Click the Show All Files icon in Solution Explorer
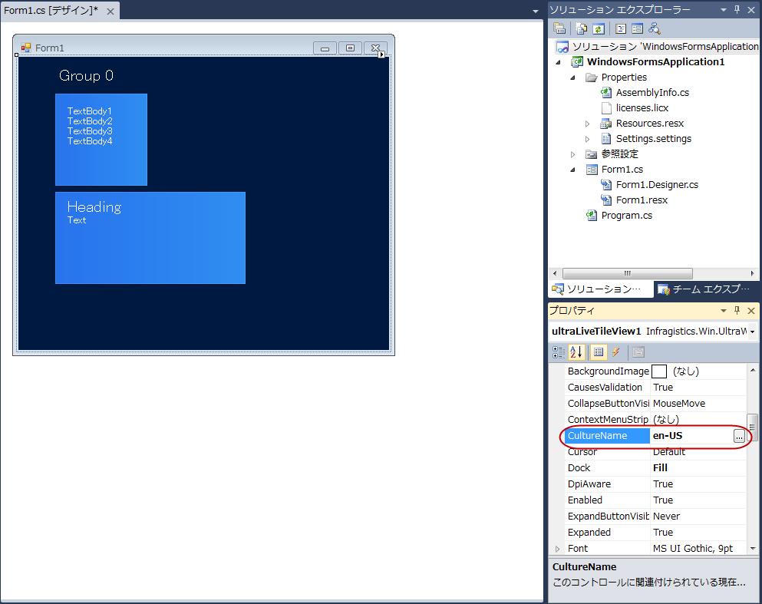 pyautogui.click(x=581, y=28)
